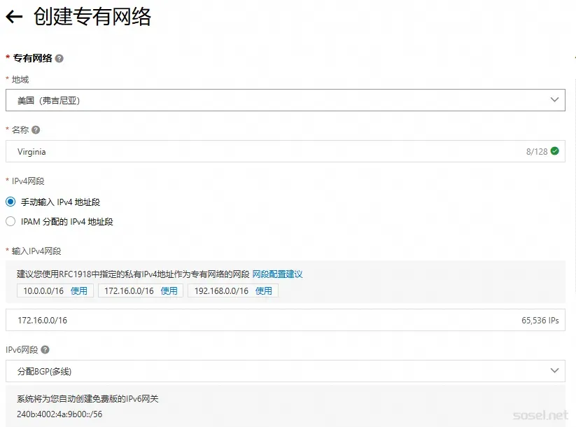Focus the IPv4 CIDR input field 172.16.0.0/16
The height and width of the screenshot is (427, 576).
(286, 320)
